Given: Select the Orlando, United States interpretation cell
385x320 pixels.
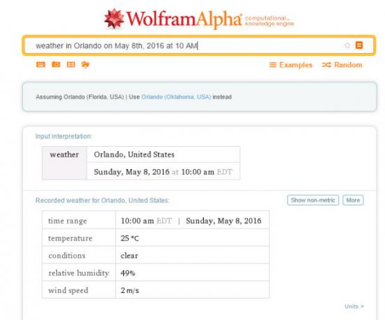Looking at the screenshot, I should point(164,154).
